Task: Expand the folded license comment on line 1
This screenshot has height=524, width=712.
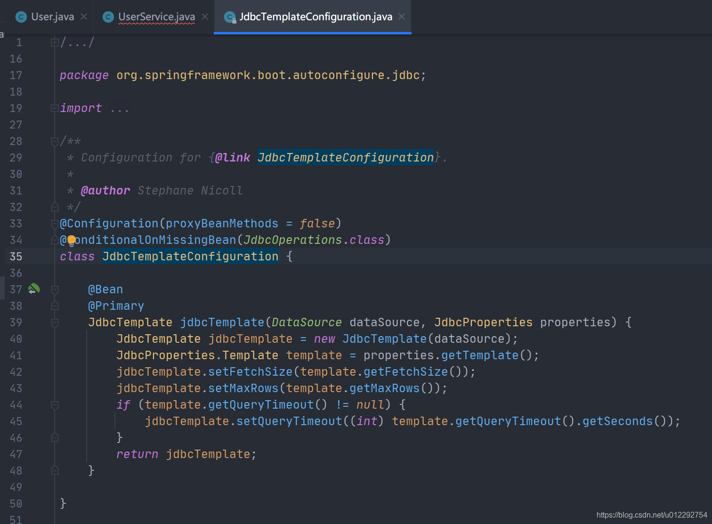Action: (55, 42)
